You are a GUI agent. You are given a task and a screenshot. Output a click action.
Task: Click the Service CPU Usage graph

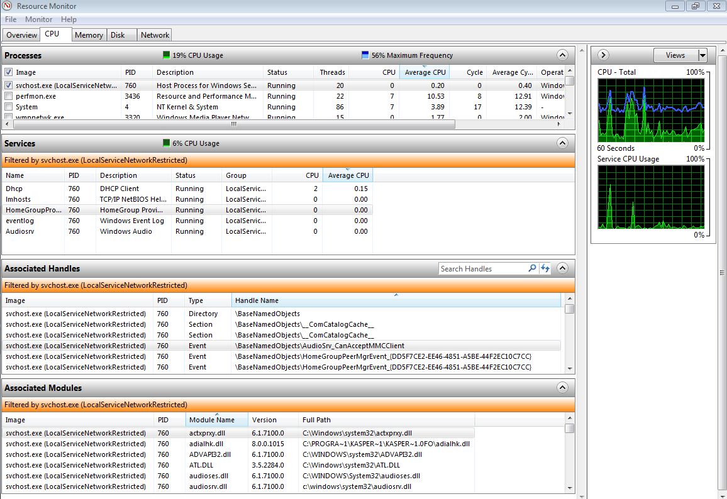tap(651, 197)
